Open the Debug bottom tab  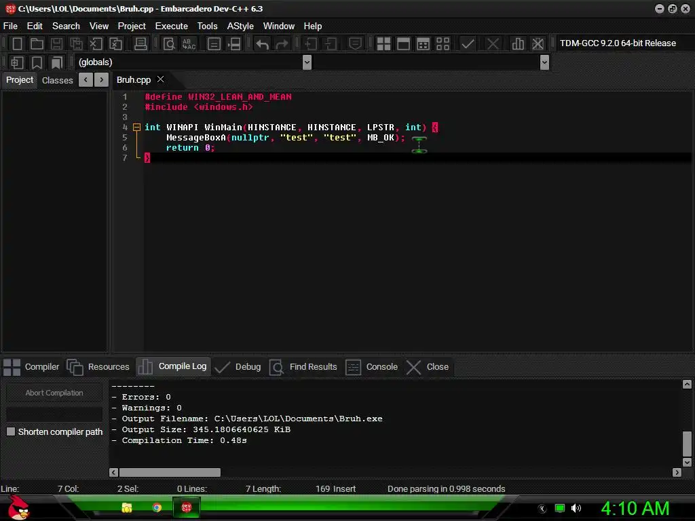coord(238,367)
